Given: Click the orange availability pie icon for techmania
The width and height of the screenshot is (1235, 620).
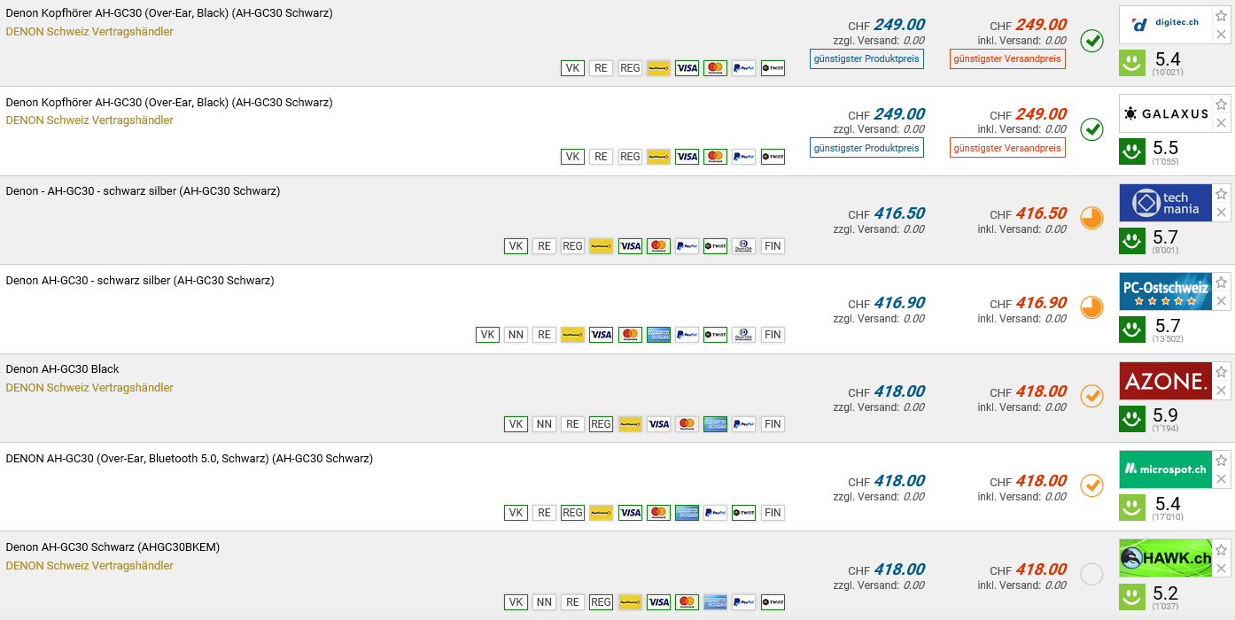Looking at the screenshot, I should click(1091, 218).
